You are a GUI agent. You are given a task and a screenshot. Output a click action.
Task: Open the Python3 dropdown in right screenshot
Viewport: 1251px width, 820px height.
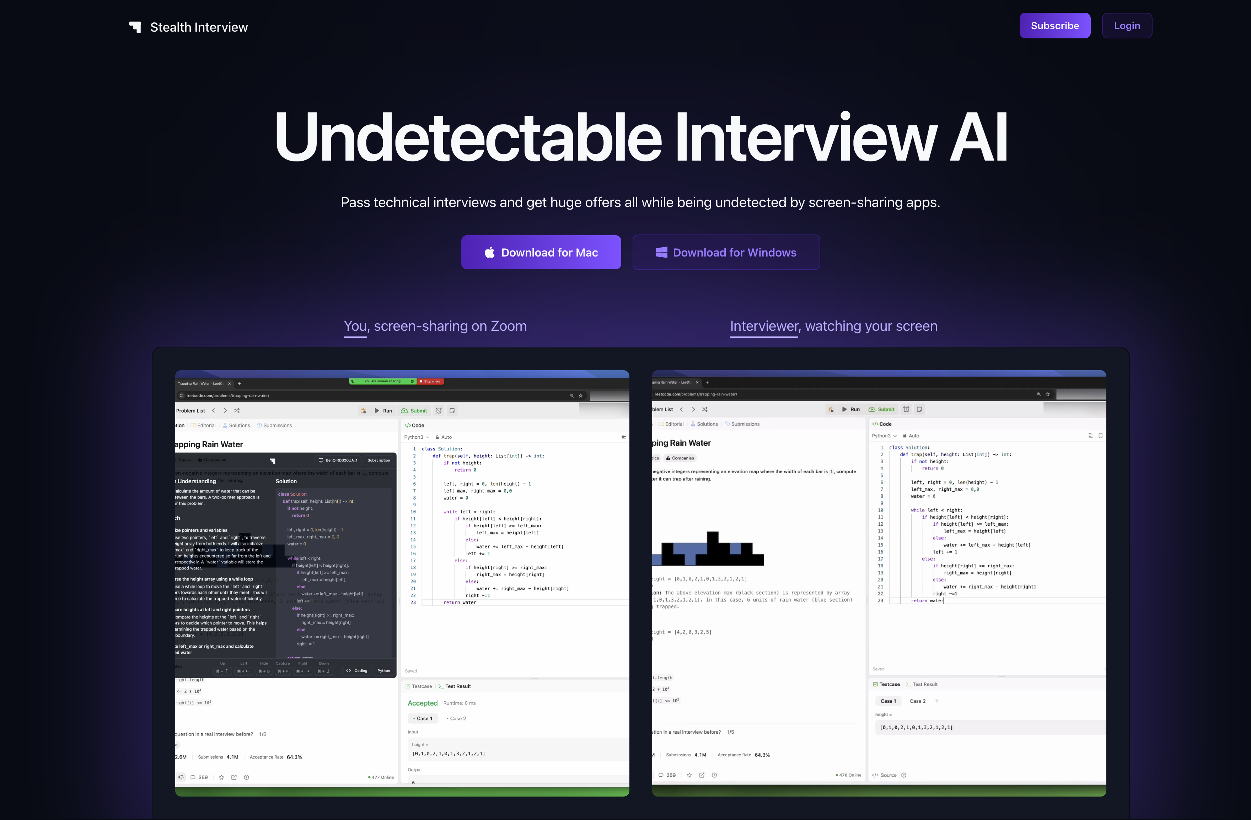tap(884, 436)
